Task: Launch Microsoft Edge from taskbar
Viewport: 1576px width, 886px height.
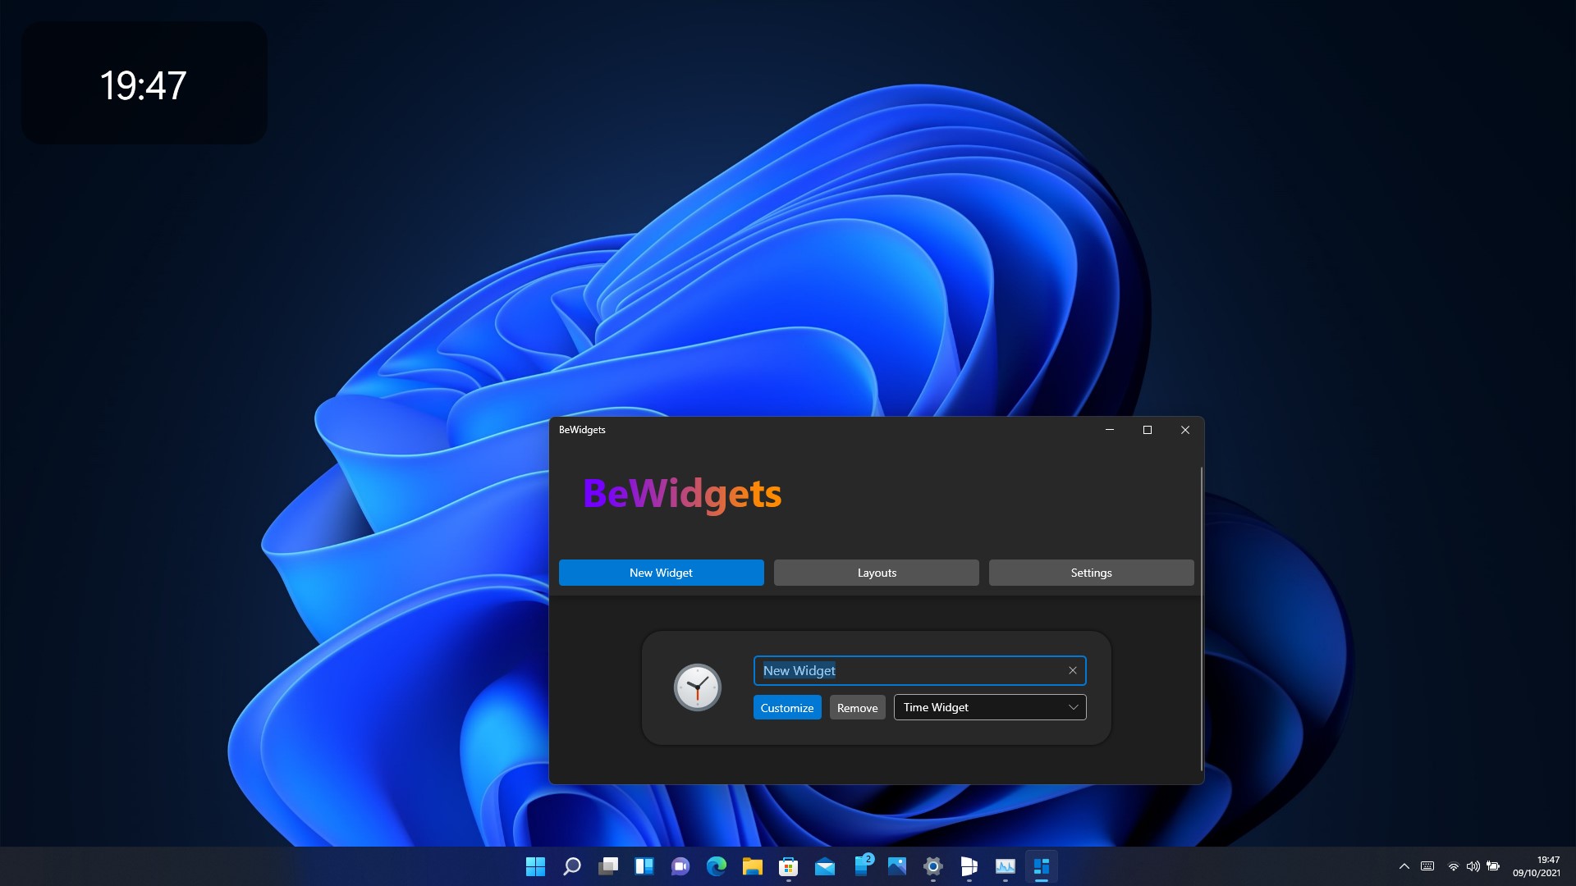Action: click(x=717, y=866)
